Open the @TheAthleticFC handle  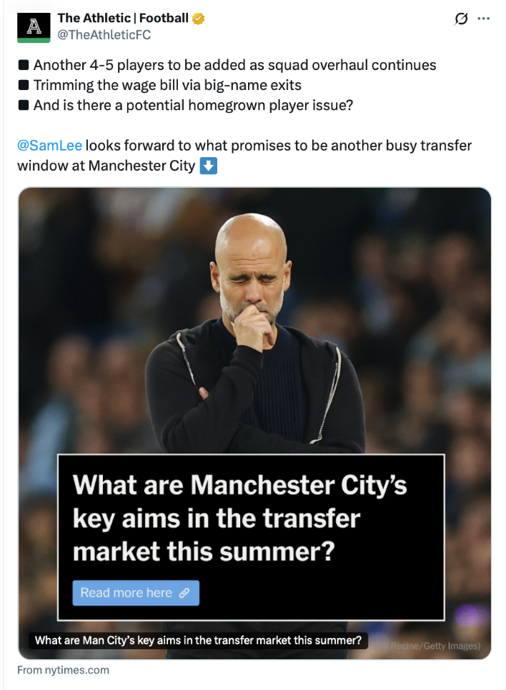(x=104, y=34)
